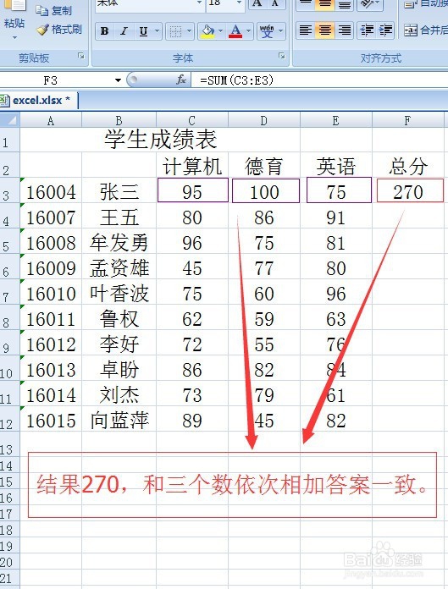
Task: Open the Name Box dropdown arrow
Action: [x=118, y=80]
